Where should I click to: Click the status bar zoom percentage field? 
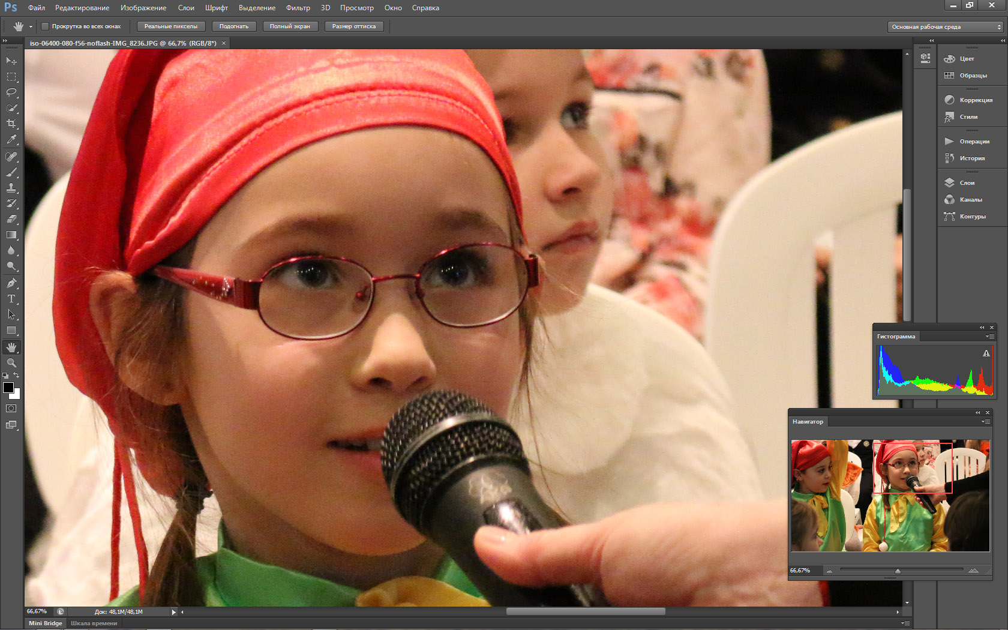point(39,611)
